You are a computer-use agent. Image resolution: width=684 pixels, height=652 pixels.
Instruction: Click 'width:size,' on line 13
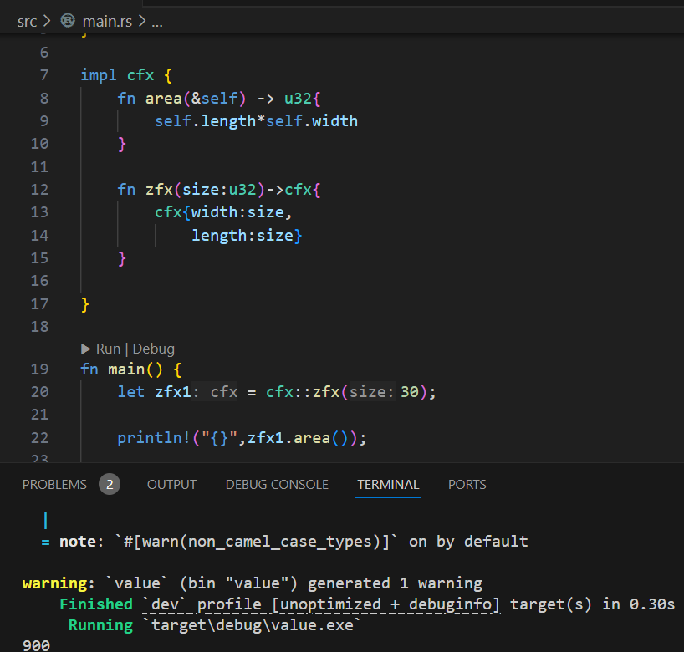point(242,212)
